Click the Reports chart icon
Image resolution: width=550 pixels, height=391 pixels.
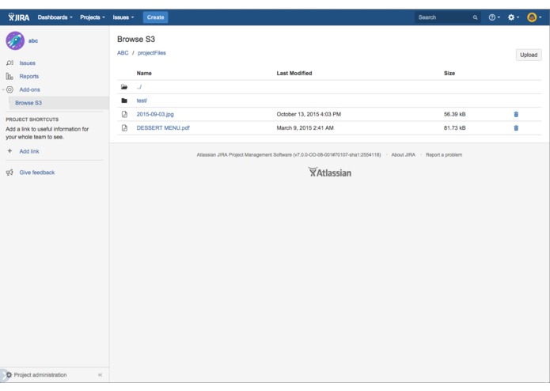click(x=9, y=76)
